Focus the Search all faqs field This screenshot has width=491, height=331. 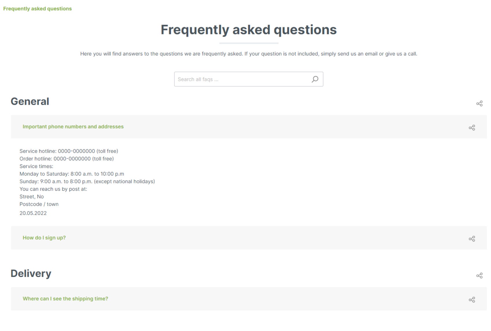pyautogui.click(x=249, y=79)
